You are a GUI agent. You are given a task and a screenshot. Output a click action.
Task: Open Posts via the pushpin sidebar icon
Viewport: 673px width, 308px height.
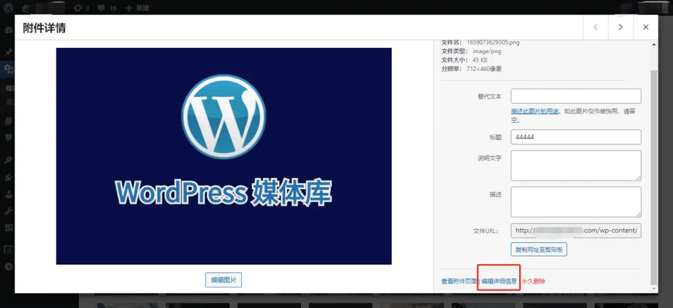(x=8, y=53)
